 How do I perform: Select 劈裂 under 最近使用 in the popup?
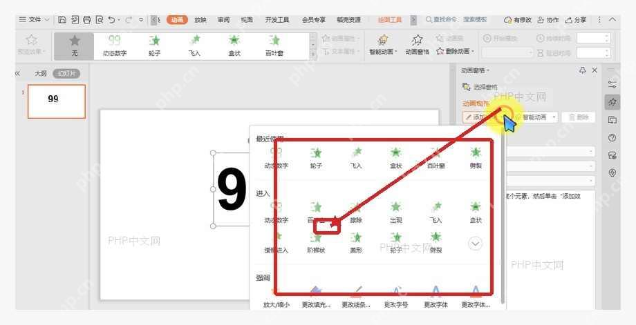point(476,158)
